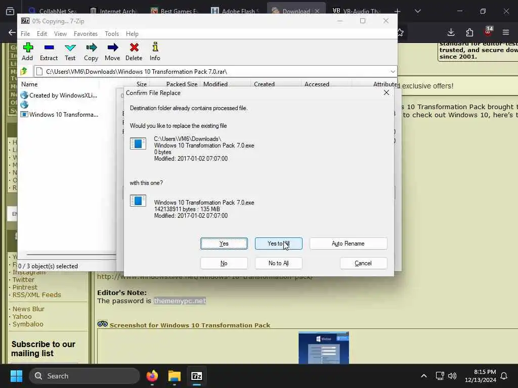This screenshot has width=518, height=388.
Task: Open the notifications bell
Action: (x=504, y=376)
